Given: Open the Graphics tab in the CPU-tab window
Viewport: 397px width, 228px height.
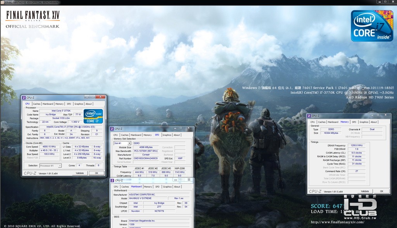Looking at the screenshot, I should 79,104.
